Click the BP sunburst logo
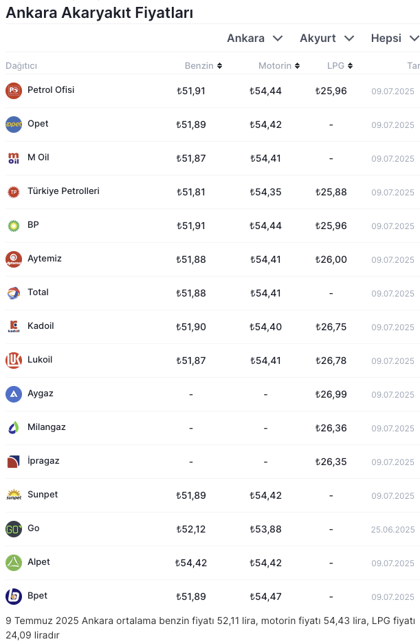420x644 pixels. pyautogui.click(x=14, y=226)
